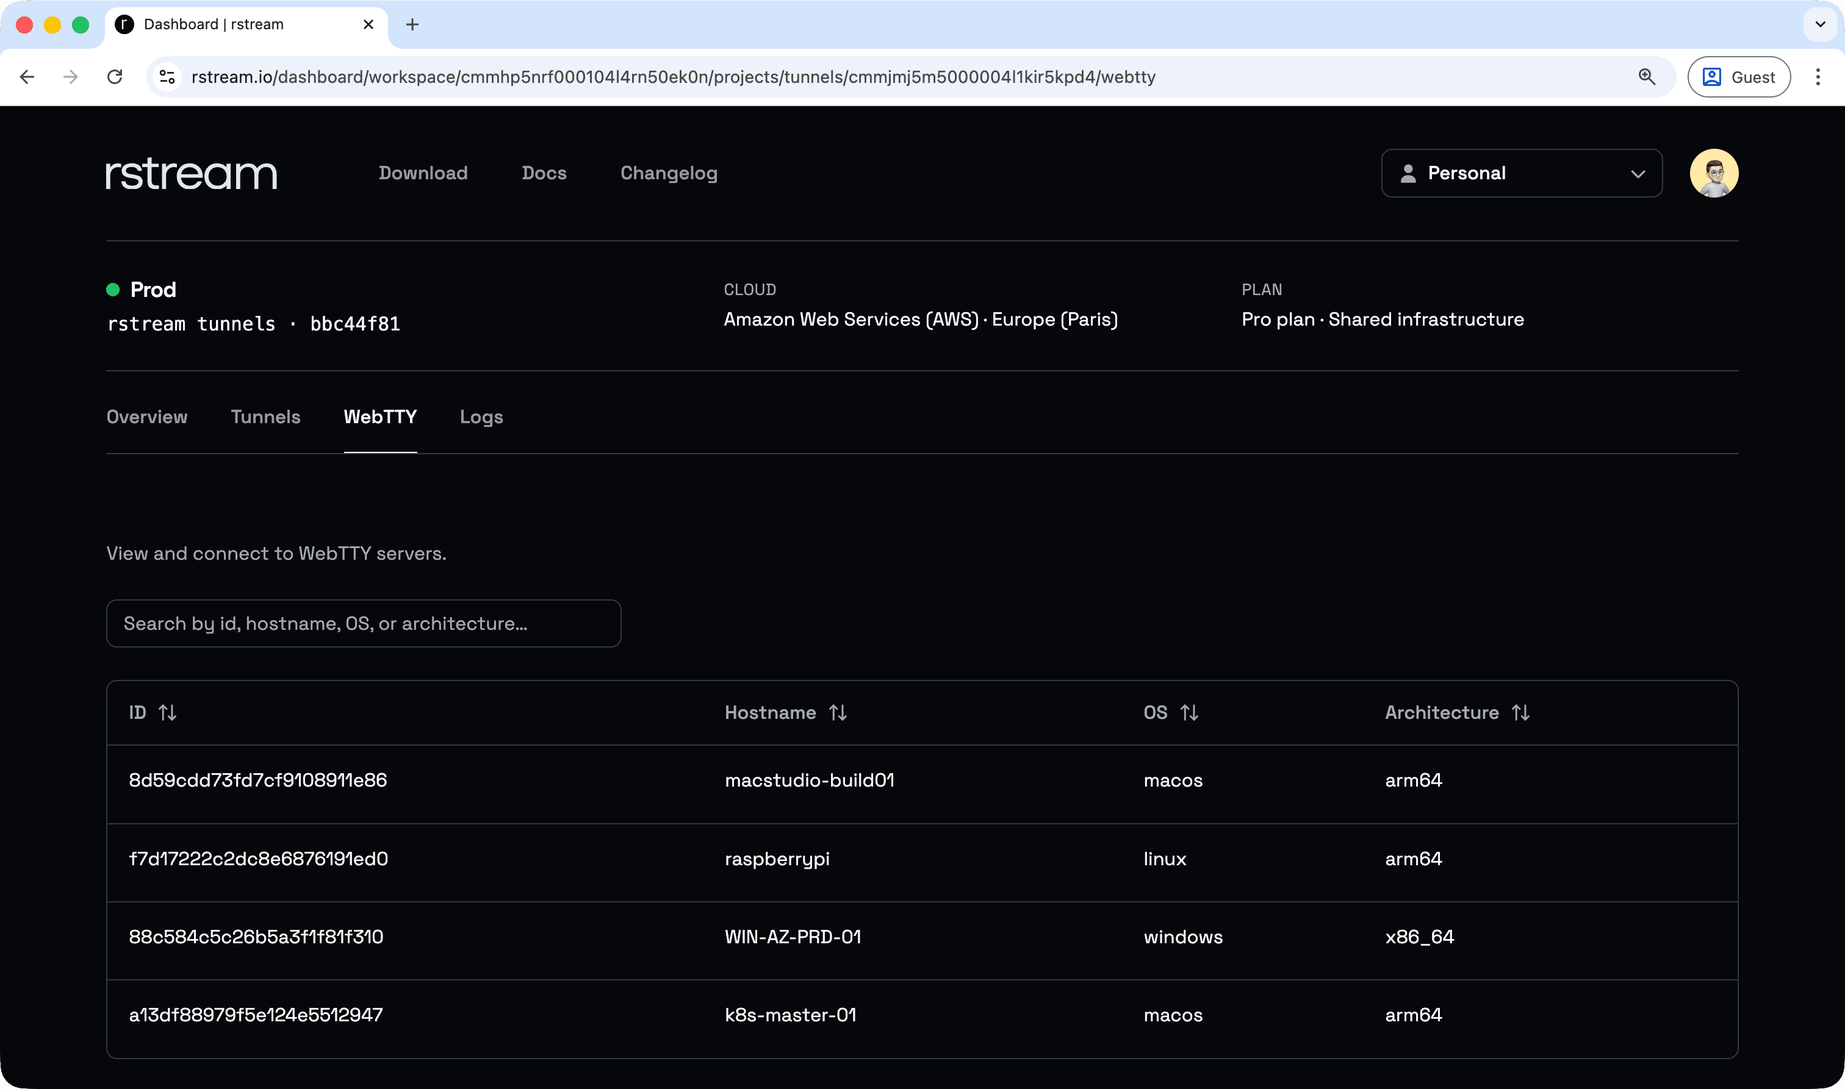Viewport: 1845px width, 1089px height.
Task: Click the search magnifier in the address bar
Action: tap(1647, 76)
